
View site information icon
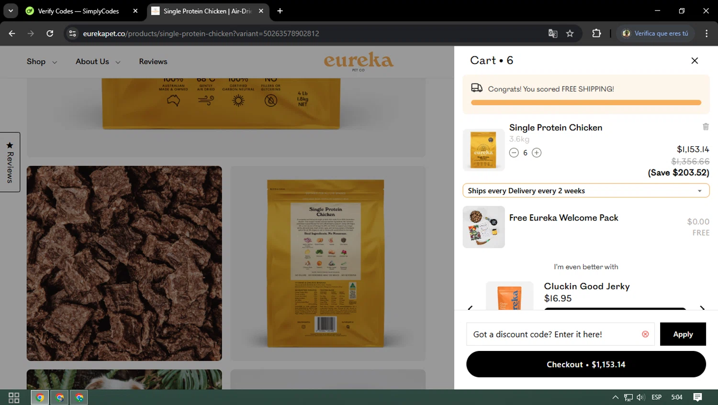point(72,33)
